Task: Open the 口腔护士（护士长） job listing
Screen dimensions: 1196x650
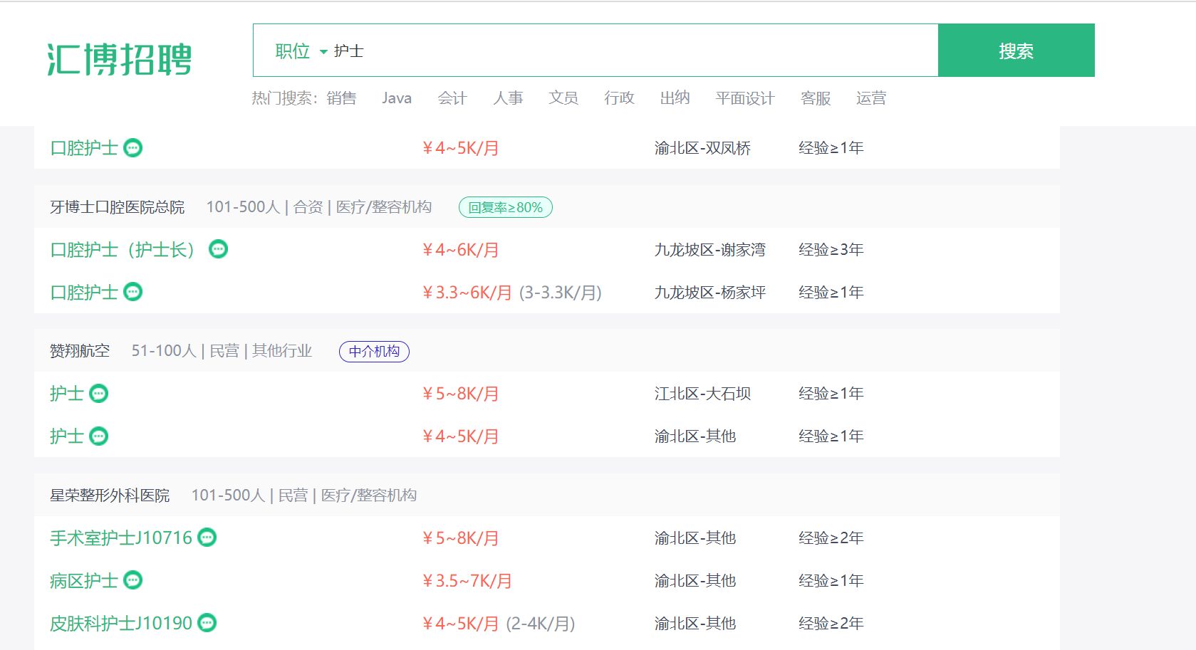Action: pos(123,250)
